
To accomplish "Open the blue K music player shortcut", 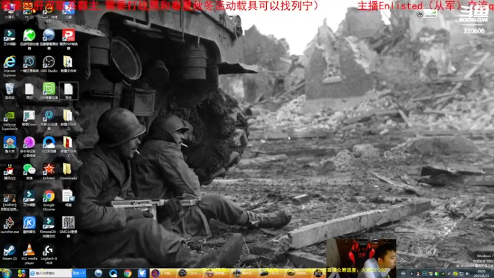I will click(29, 225).
